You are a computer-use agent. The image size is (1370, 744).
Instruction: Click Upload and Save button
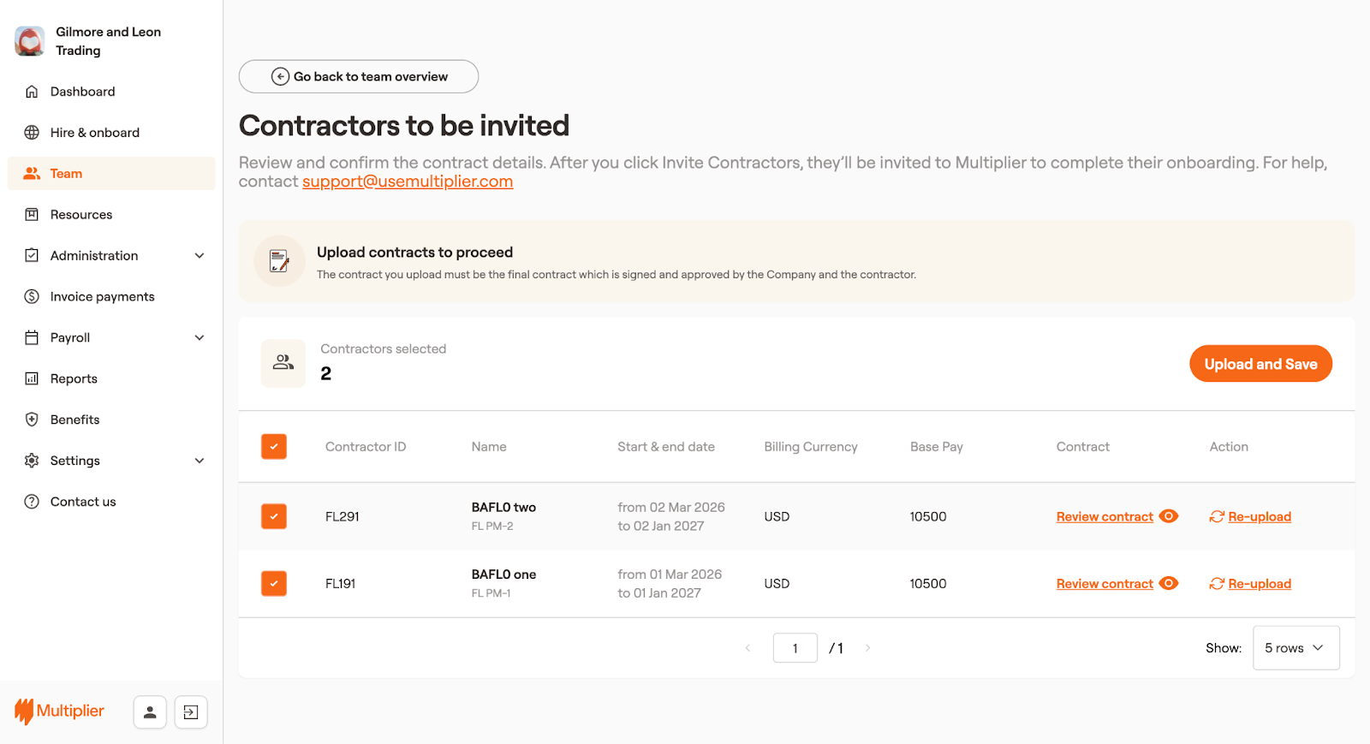(1260, 364)
